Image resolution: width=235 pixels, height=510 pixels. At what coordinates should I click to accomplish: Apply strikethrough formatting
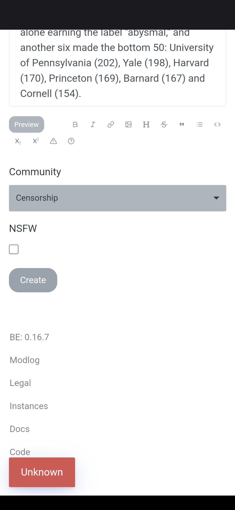point(164,125)
